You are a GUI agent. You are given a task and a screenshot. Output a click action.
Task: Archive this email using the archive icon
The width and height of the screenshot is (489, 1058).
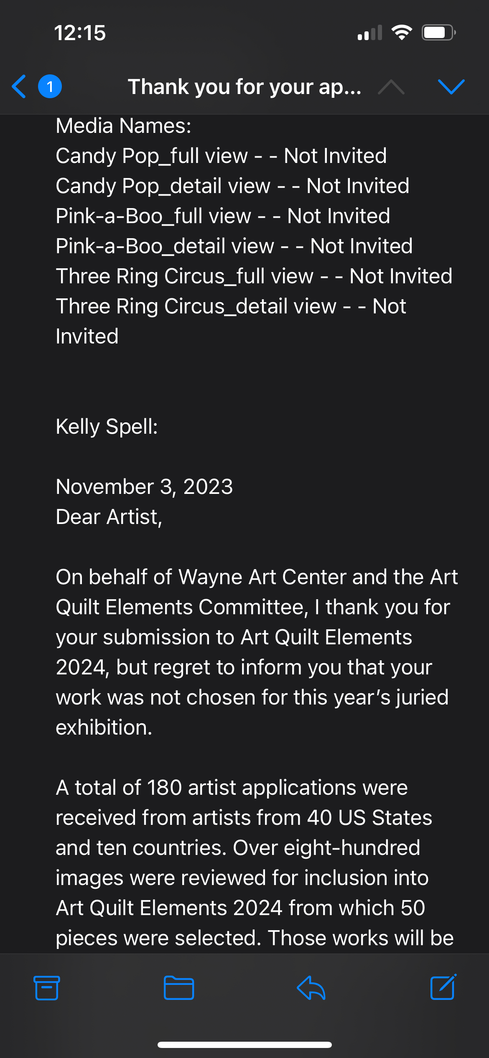(x=46, y=988)
